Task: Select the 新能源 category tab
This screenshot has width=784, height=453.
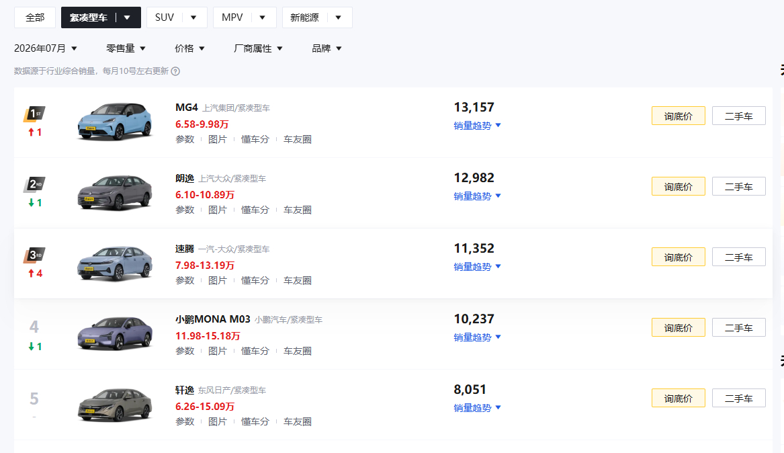Action: (304, 17)
